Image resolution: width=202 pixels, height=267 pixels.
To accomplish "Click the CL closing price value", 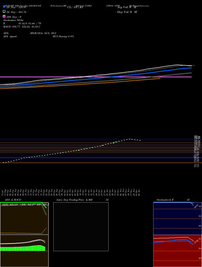I will point(75,7).
